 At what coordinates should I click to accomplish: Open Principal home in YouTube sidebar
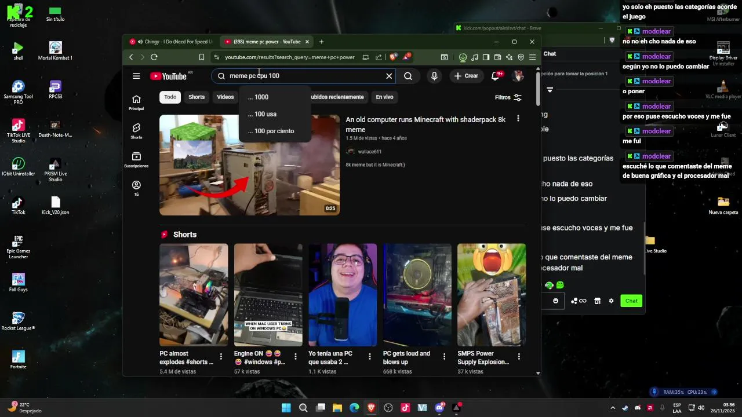pos(136,103)
